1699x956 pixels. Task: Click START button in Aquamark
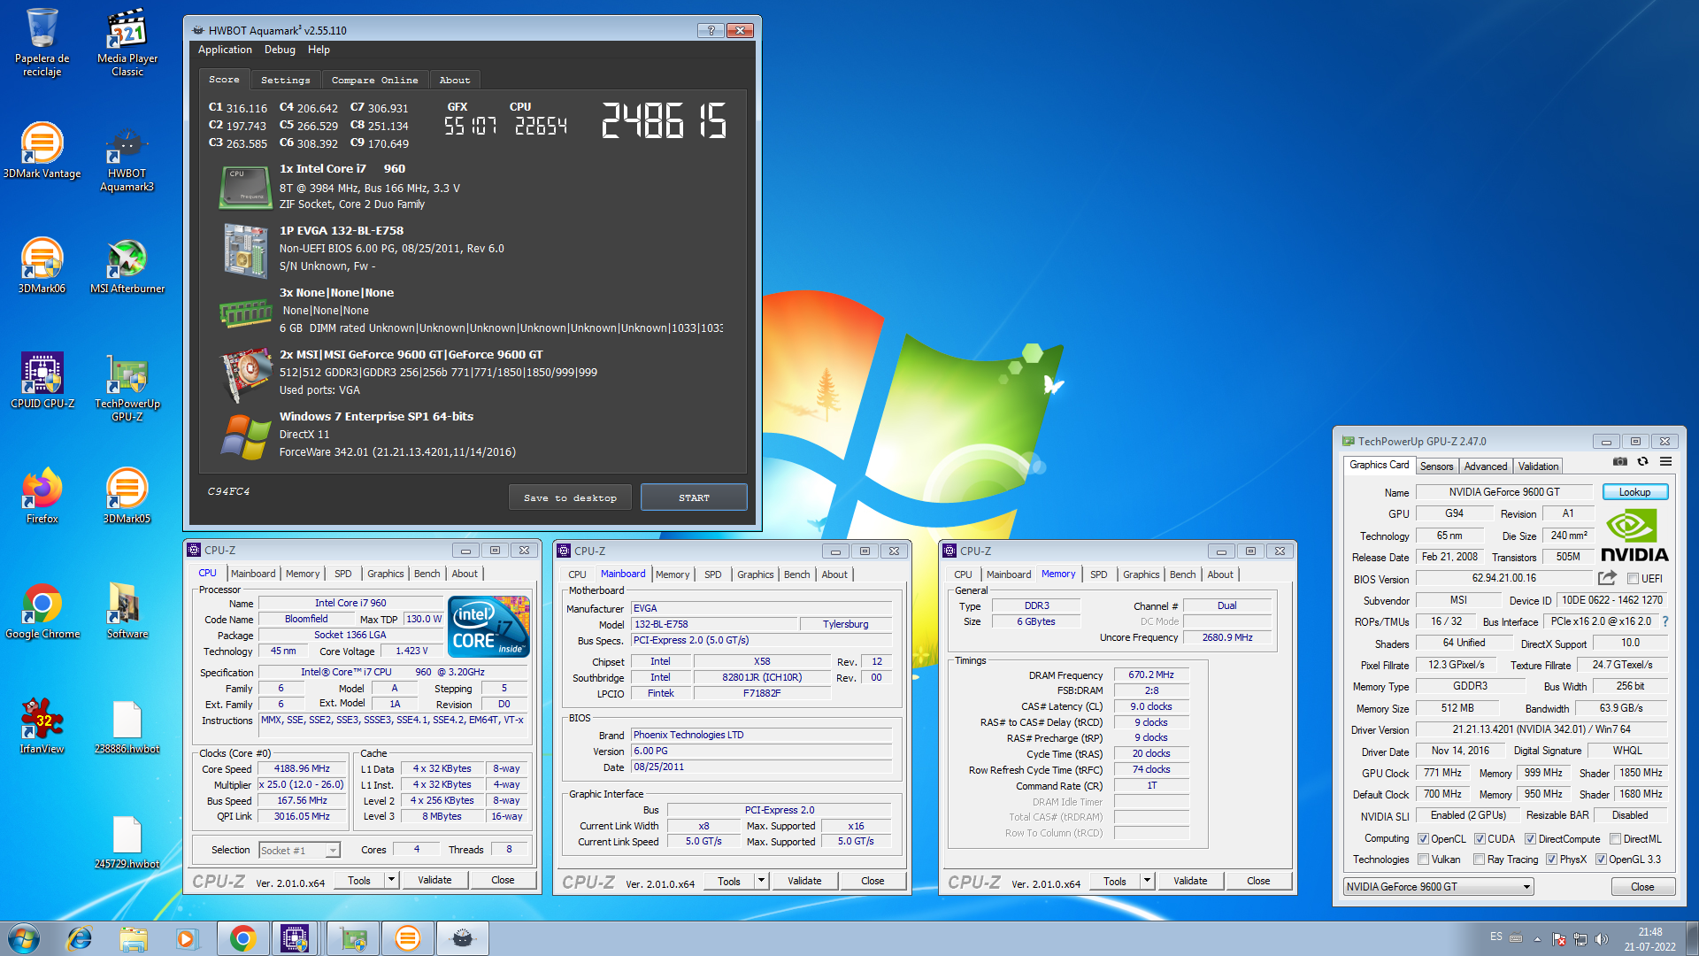pyautogui.click(x=694, y=497)
